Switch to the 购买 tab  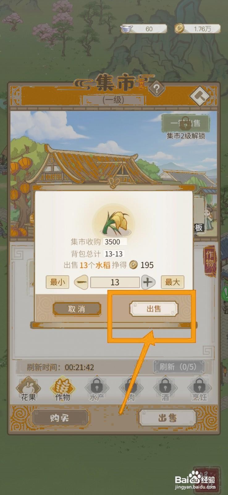point(60,418)
